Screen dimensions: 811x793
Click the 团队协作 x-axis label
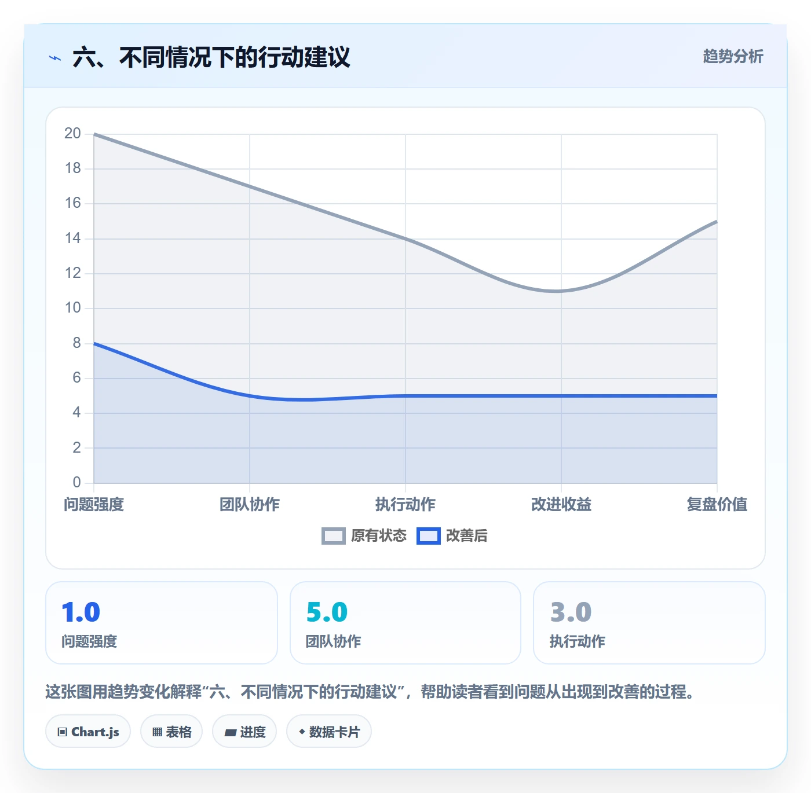(x=250, y=505)
